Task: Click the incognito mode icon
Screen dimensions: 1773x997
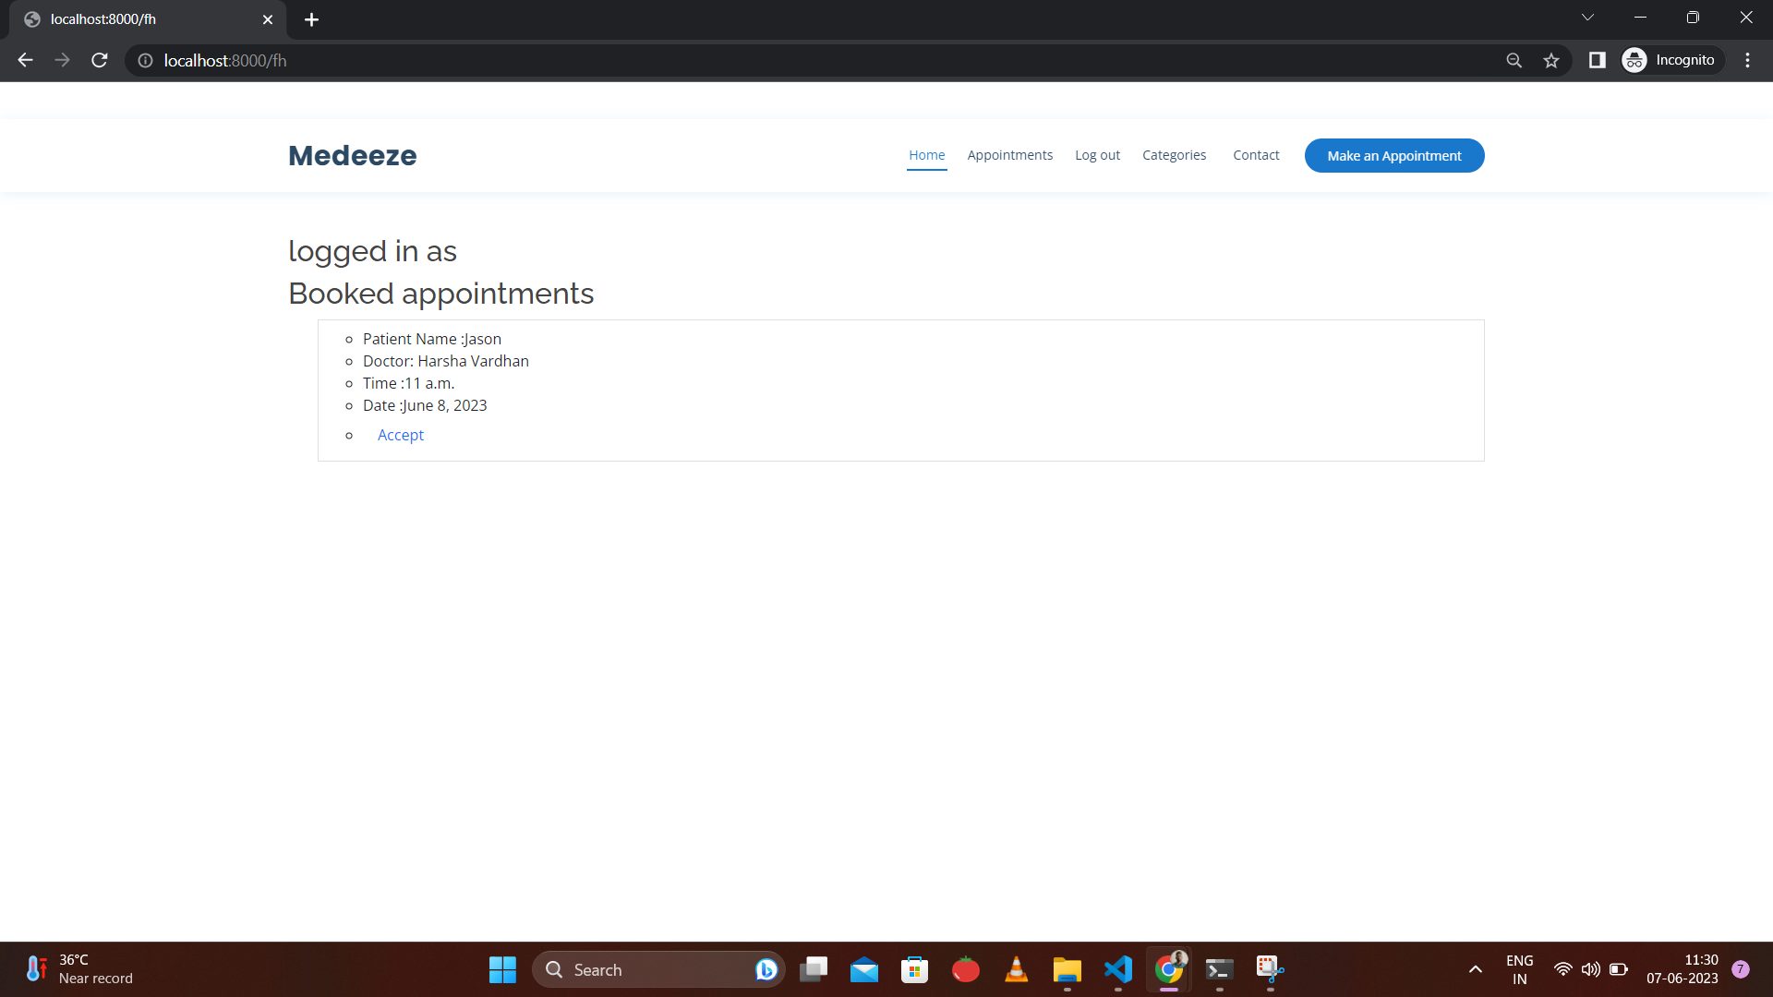Action: click(x=1635, y=61)
